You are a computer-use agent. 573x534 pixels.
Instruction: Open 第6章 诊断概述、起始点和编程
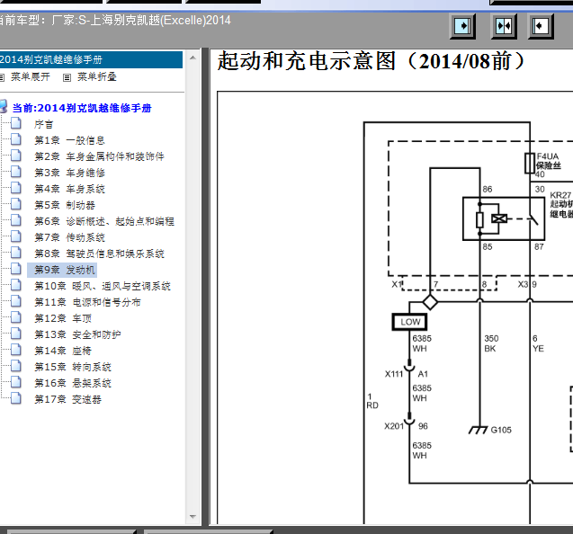(103, 221)
